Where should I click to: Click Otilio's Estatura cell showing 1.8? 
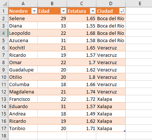(x=82, y=77)
